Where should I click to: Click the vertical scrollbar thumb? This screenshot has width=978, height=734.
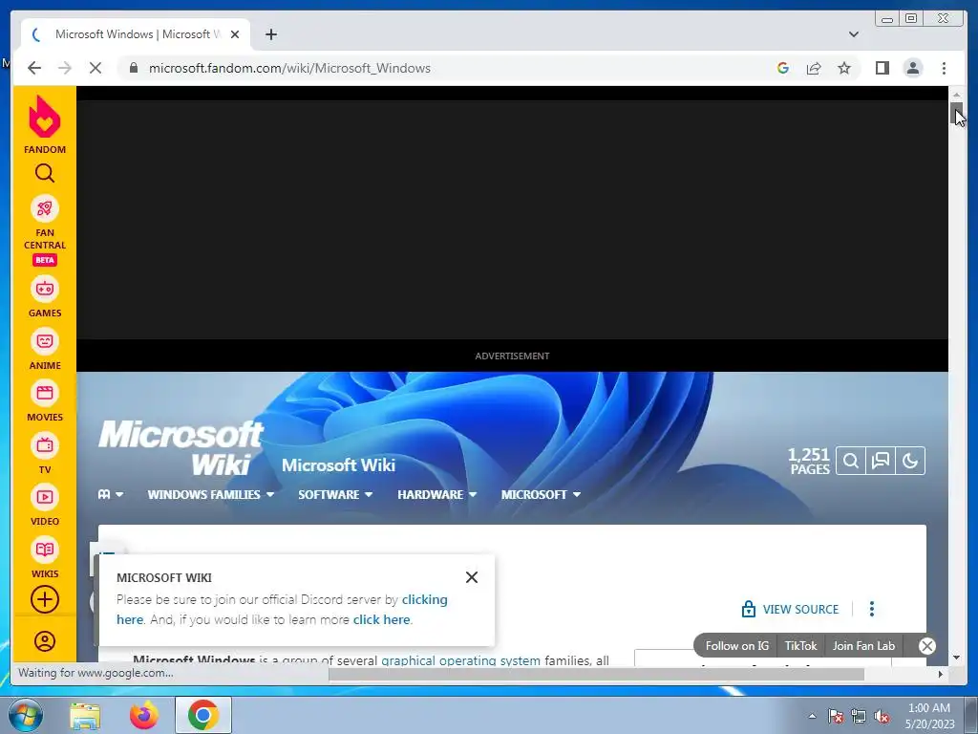click(956, 113)
